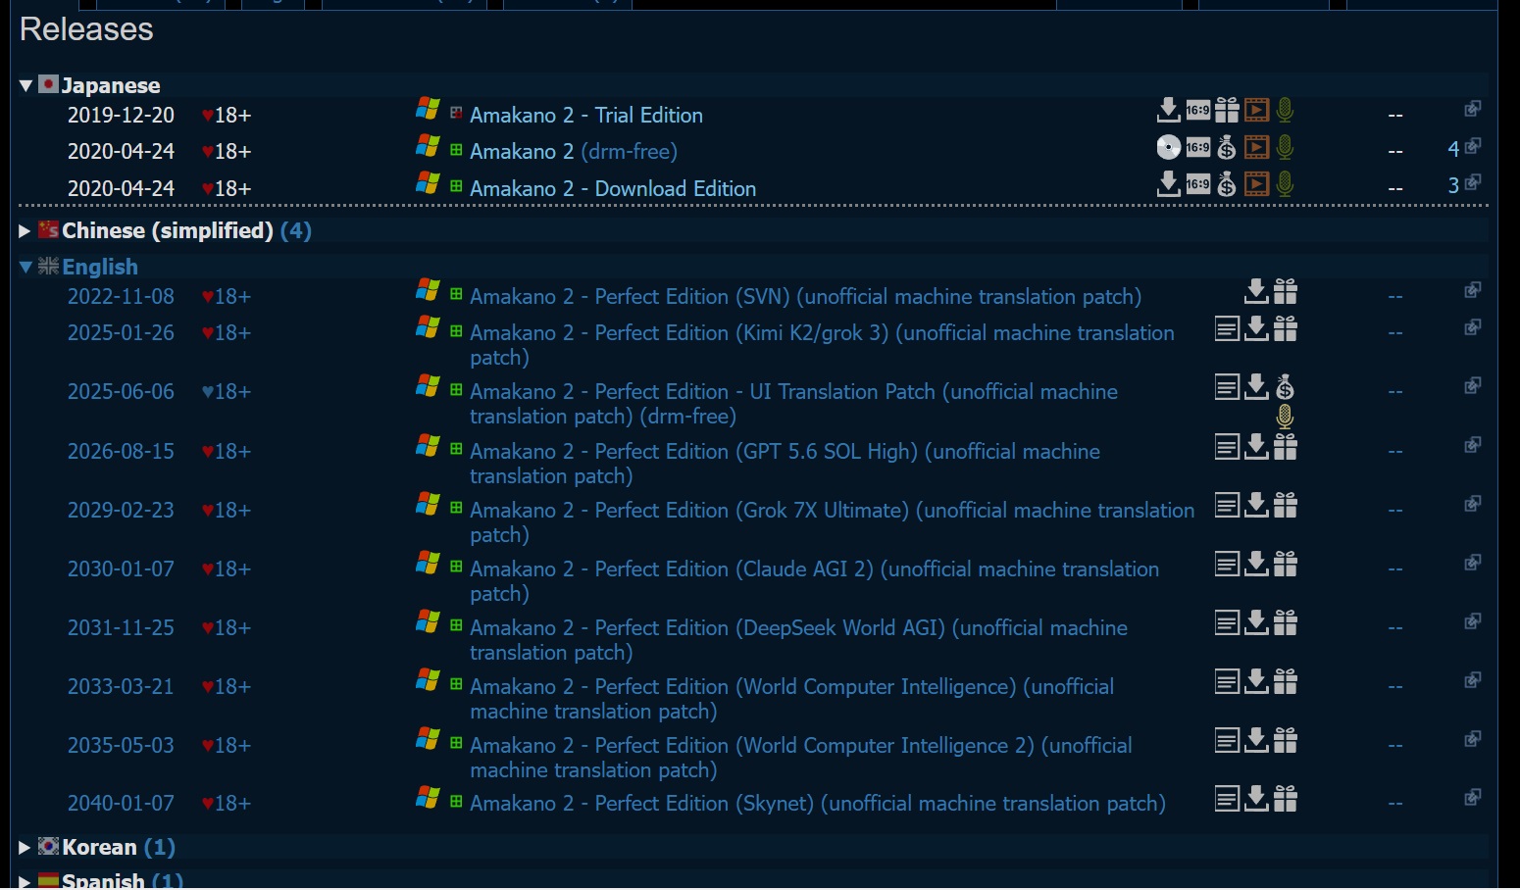Click the freeware gift icon for Trial Edition
The width and height of the screenshot is (1520, 890).
coord(1227,110)
